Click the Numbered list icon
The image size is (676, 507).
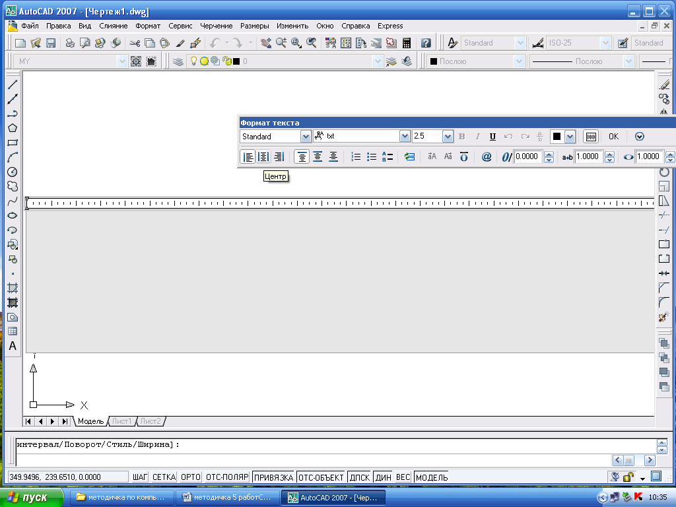tap(356, 156)
